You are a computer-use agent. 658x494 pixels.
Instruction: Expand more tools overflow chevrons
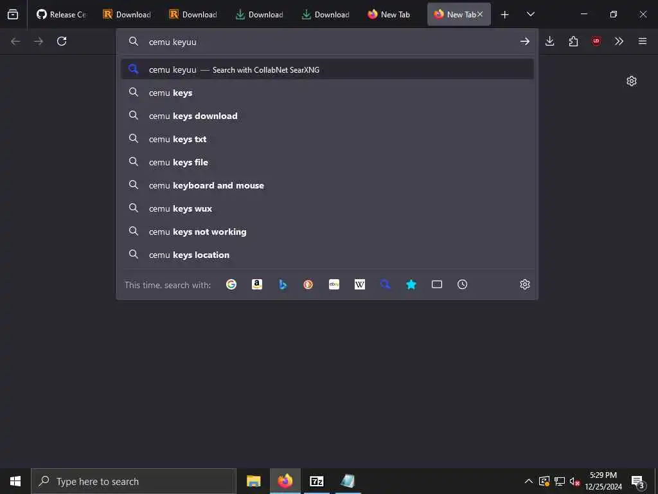point(619,41)
